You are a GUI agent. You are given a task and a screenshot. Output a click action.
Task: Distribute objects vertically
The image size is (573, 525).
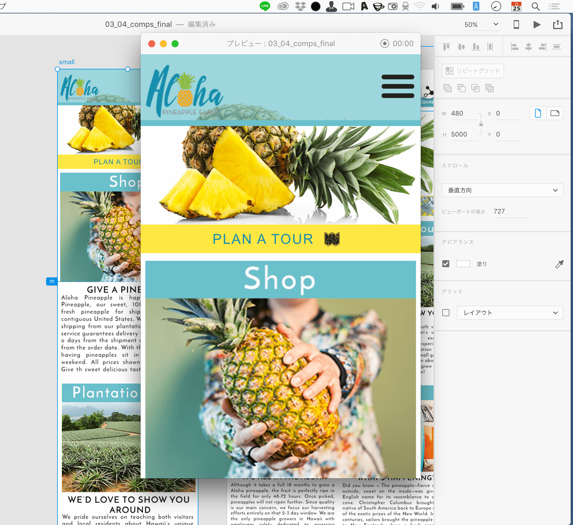(557, 47)
